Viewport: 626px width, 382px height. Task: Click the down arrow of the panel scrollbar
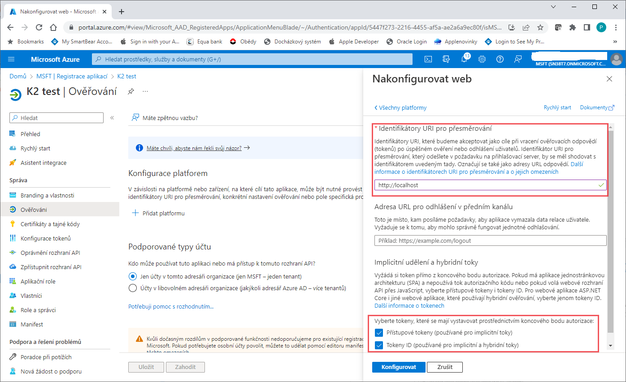click(610, 346)
